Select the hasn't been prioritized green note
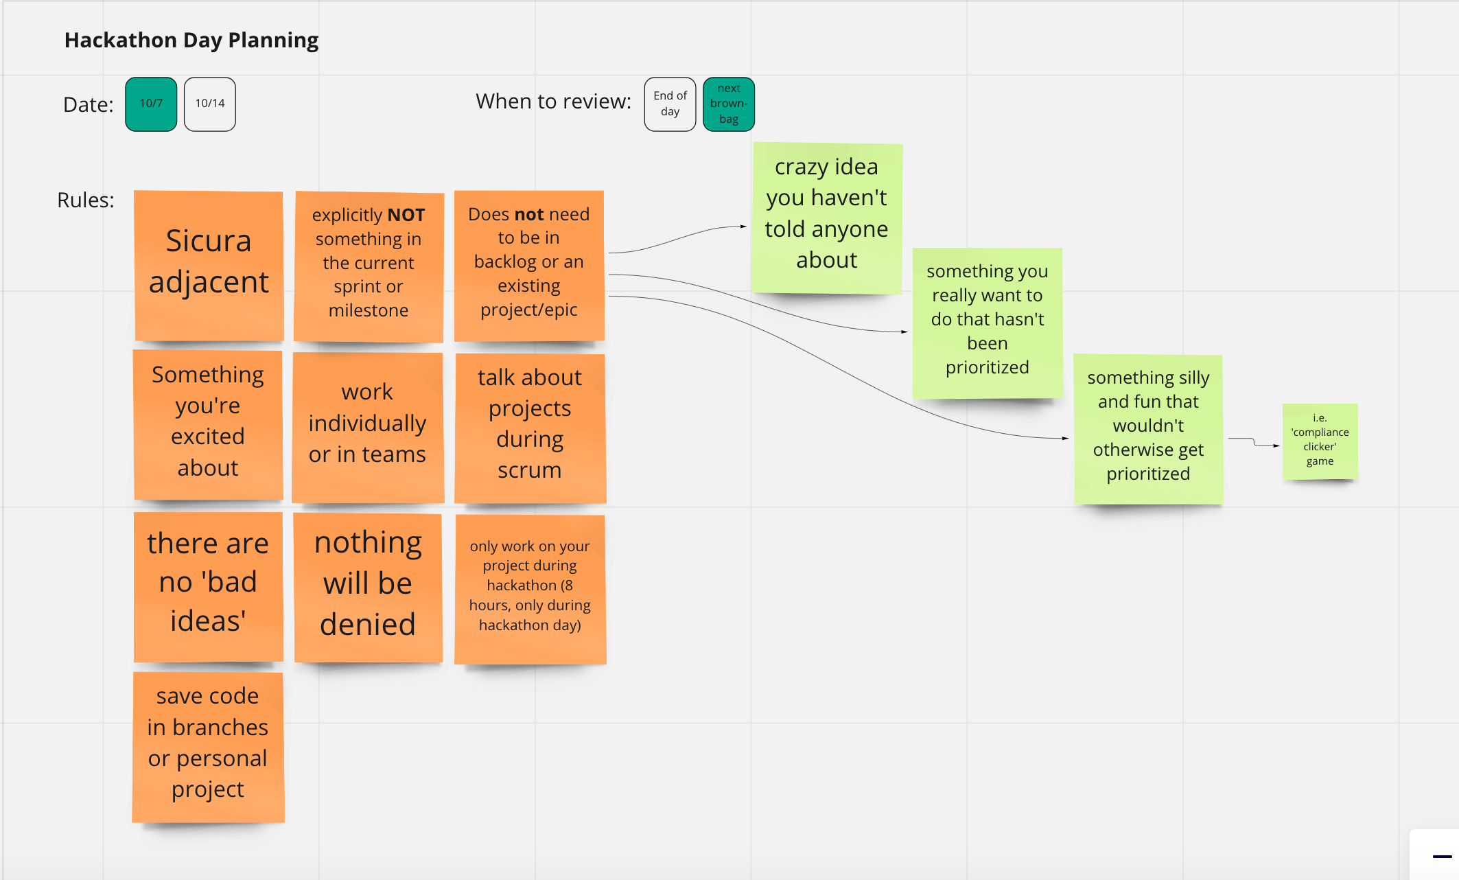Image resolution: width=1459 pixels, height=880 pixels. click(x=987, y=322)
